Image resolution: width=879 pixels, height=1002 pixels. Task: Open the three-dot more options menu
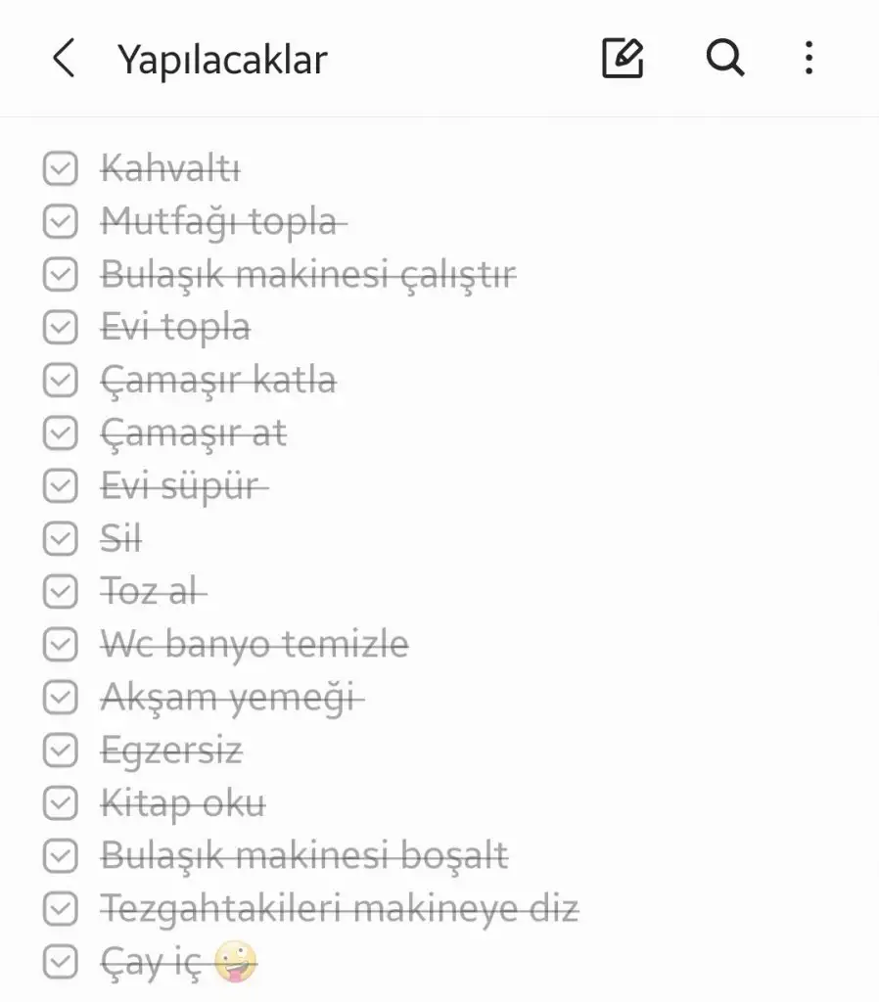[809, 59]
